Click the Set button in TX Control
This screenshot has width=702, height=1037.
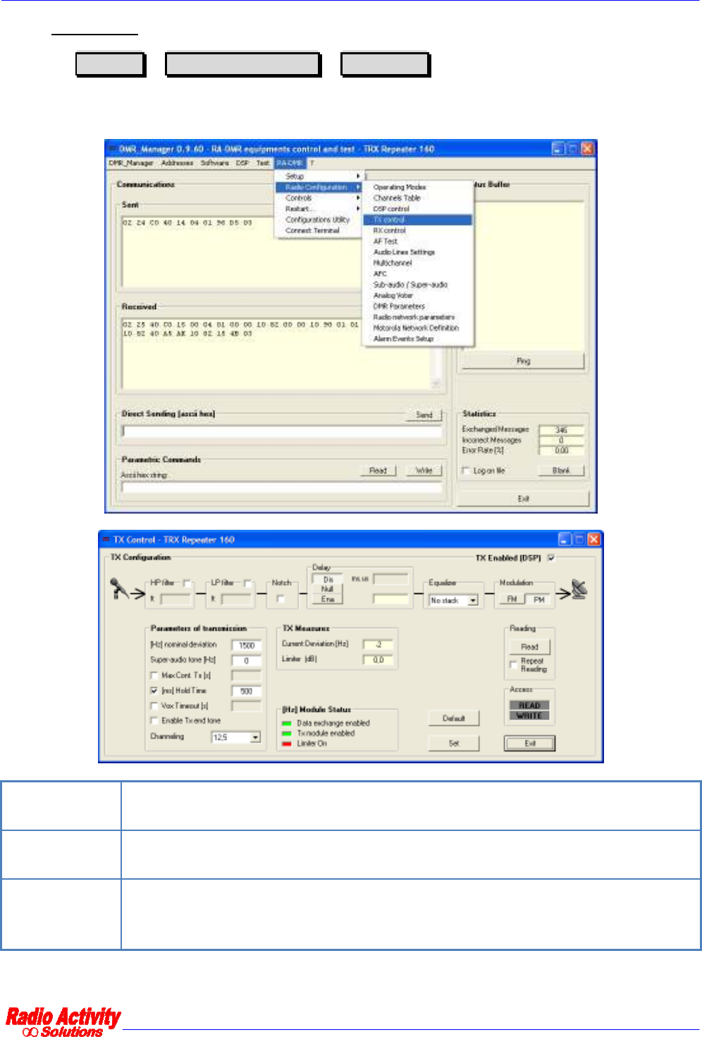click(x=454, y=744)
